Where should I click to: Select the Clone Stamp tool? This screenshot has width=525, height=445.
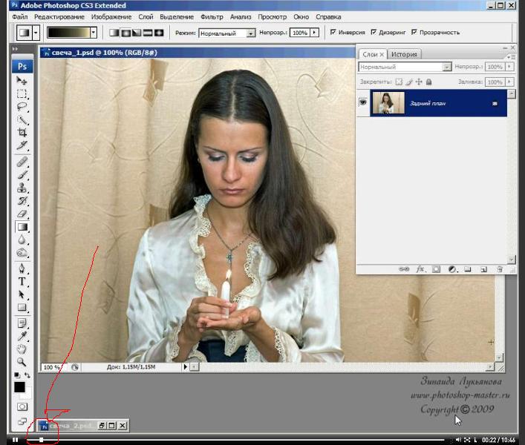pos(22,188)
